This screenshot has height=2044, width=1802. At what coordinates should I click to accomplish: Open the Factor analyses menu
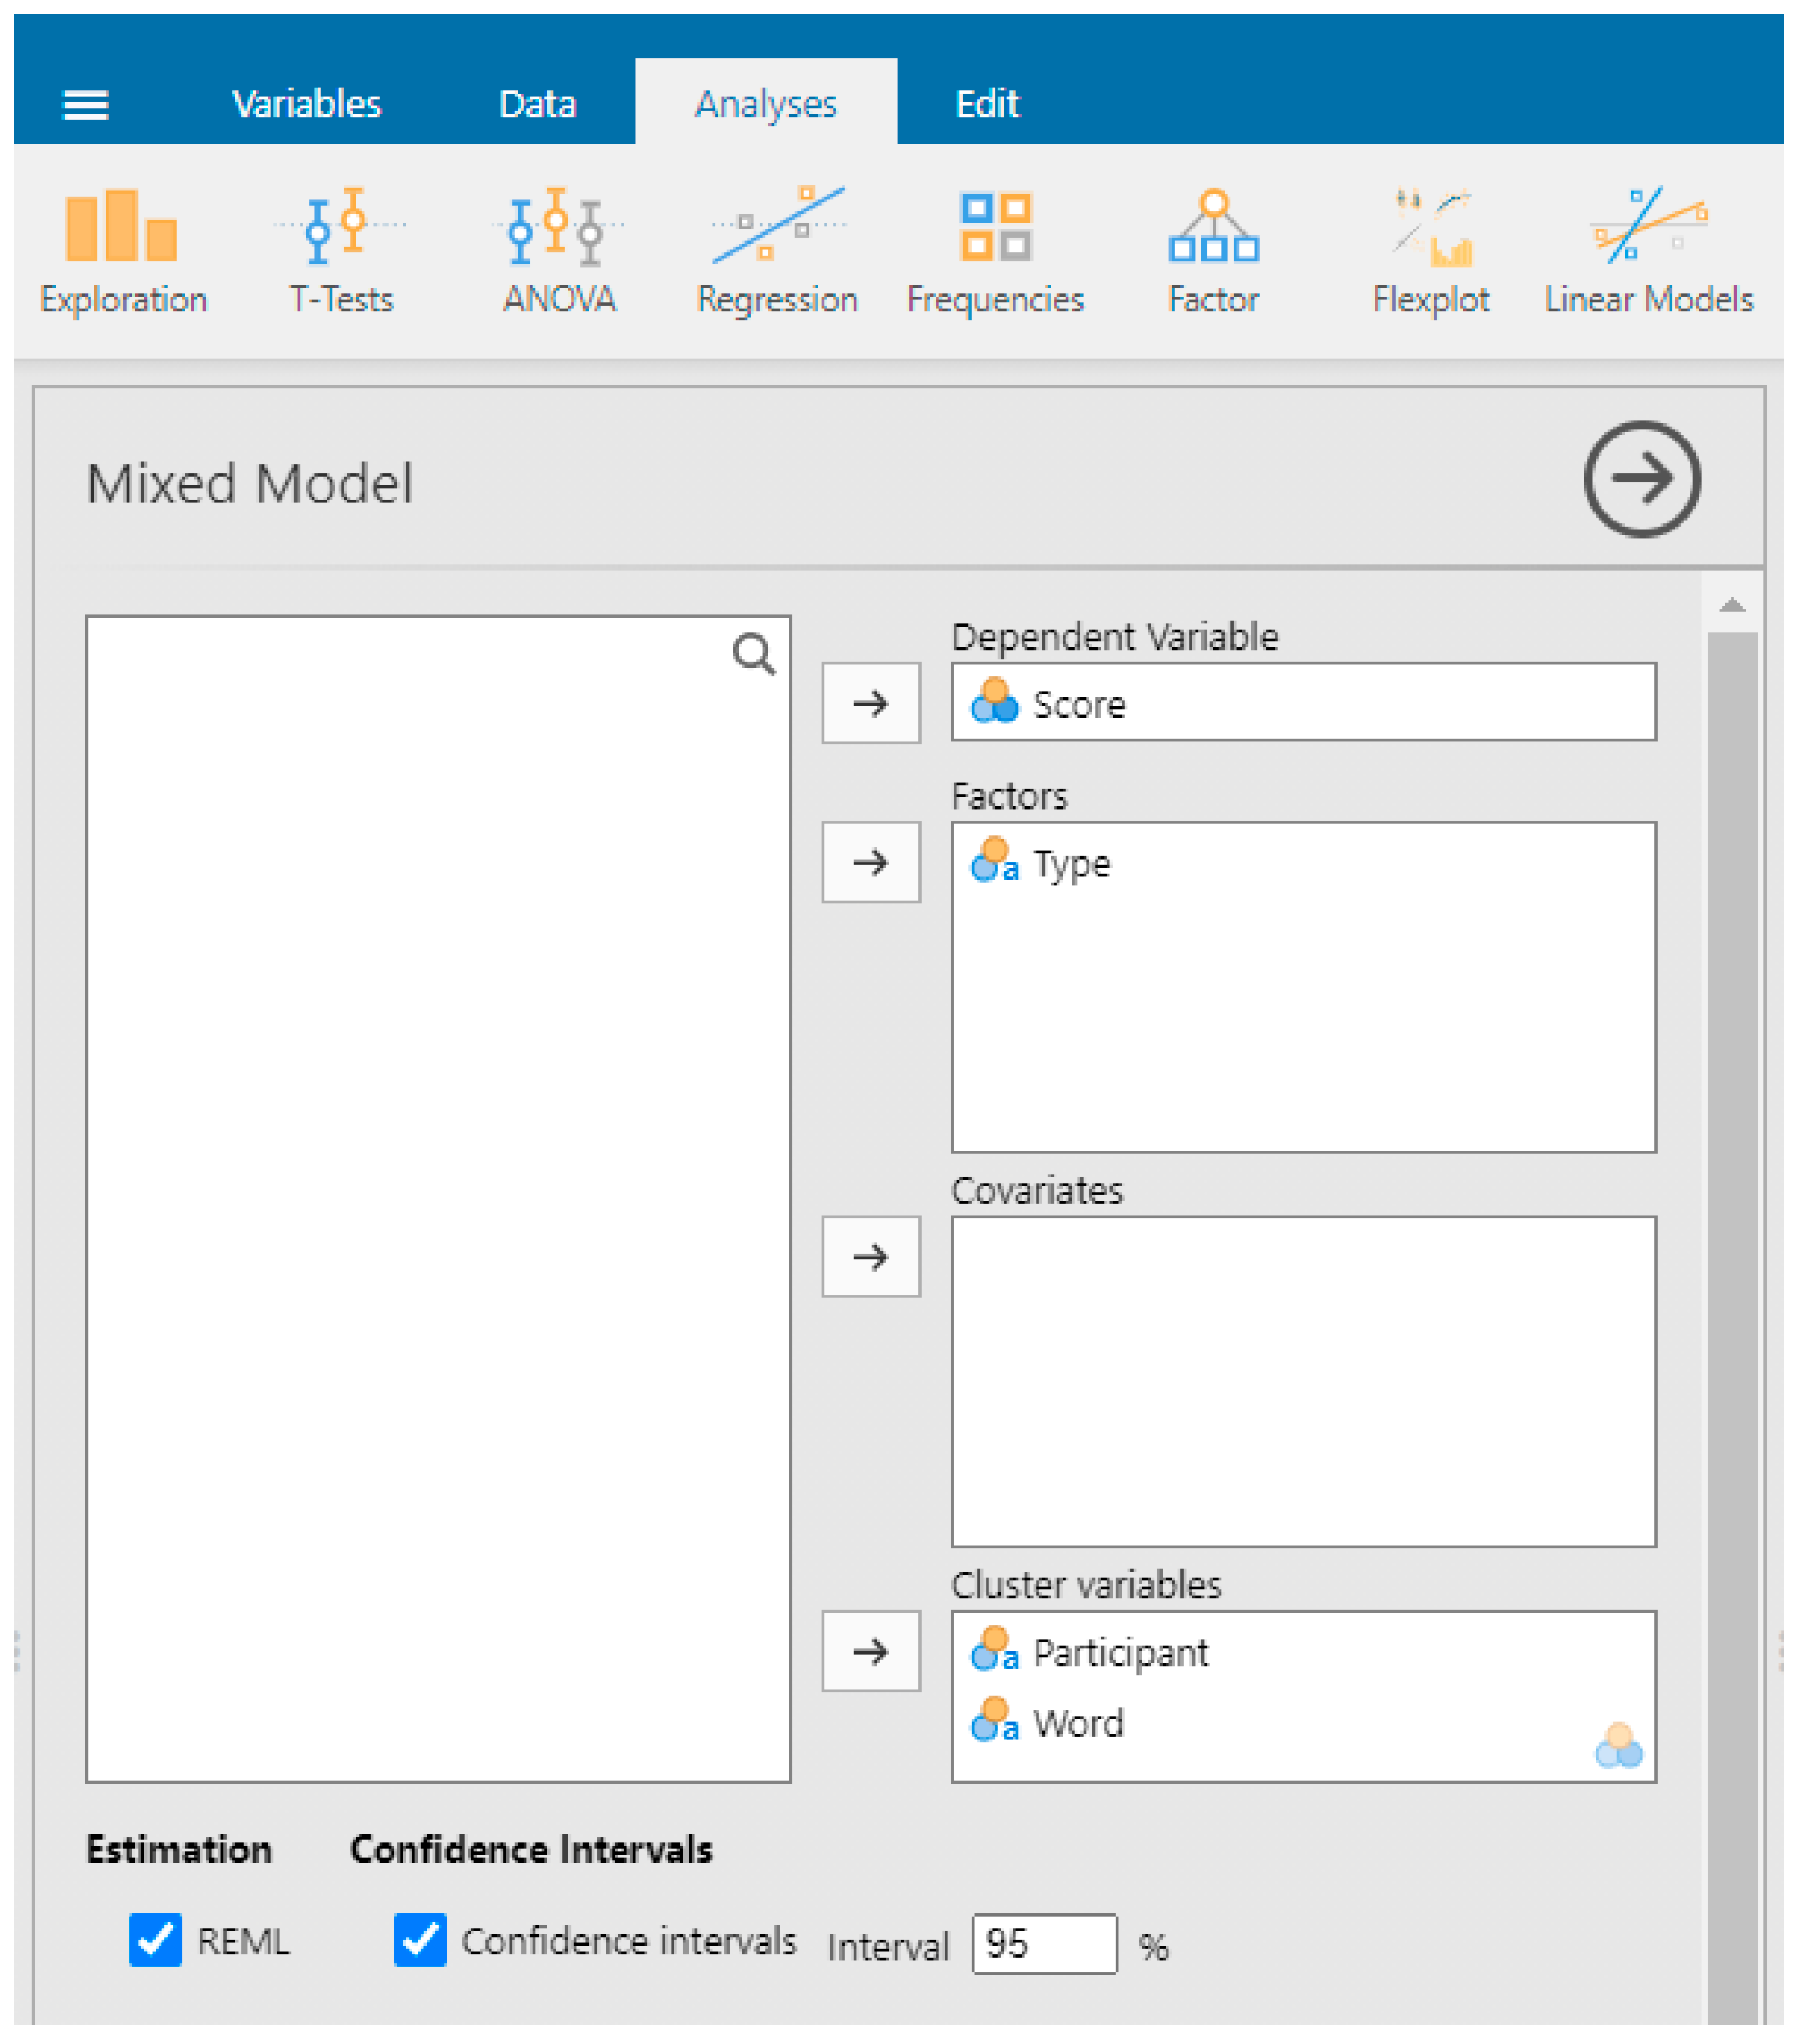pyautogui.click(x=1213, y=250)
